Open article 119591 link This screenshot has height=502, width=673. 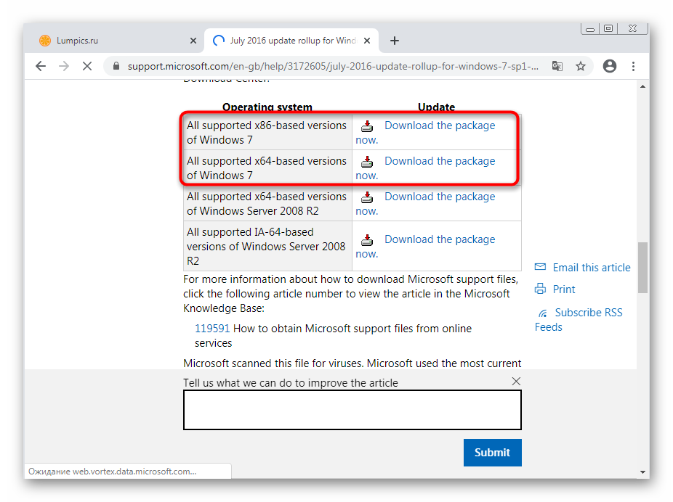point(212,329)
